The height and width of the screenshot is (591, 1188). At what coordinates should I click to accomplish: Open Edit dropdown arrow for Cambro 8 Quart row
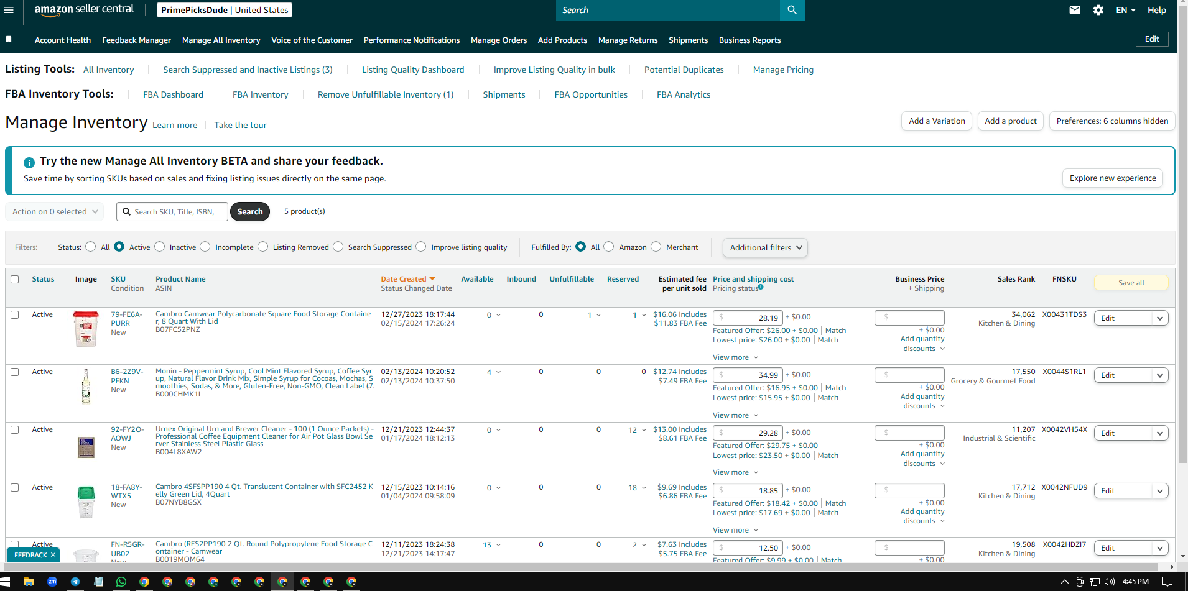1160,318
